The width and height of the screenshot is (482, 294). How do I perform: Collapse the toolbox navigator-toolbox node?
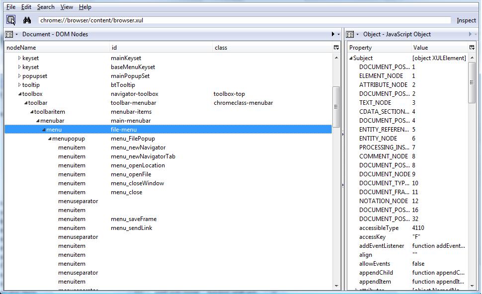[x=20, y=94]
